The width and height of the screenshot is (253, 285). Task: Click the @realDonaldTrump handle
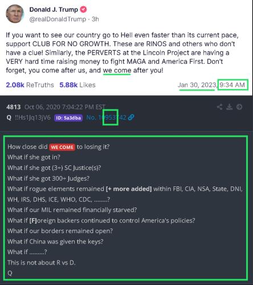[x=58, y=19]
